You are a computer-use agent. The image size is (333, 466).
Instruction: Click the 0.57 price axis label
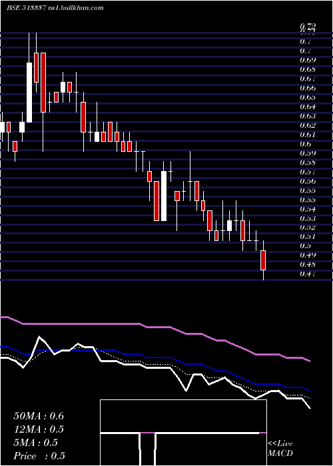coord(308,172)
